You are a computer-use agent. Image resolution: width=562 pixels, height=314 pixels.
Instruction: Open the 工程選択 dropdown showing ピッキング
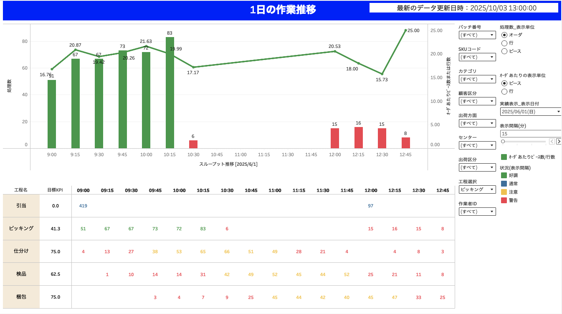(x=477, y=189)
